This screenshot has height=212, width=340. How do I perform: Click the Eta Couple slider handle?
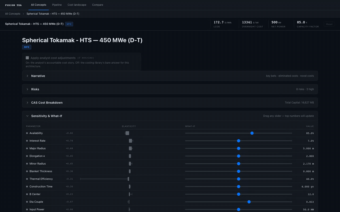pyautogui.click(x=249, y=202)
